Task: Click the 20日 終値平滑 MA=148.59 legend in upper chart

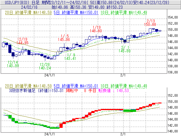Action: click(28, 12)
